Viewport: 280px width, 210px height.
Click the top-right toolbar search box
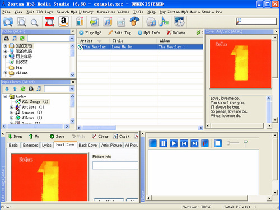click(256, 21)
